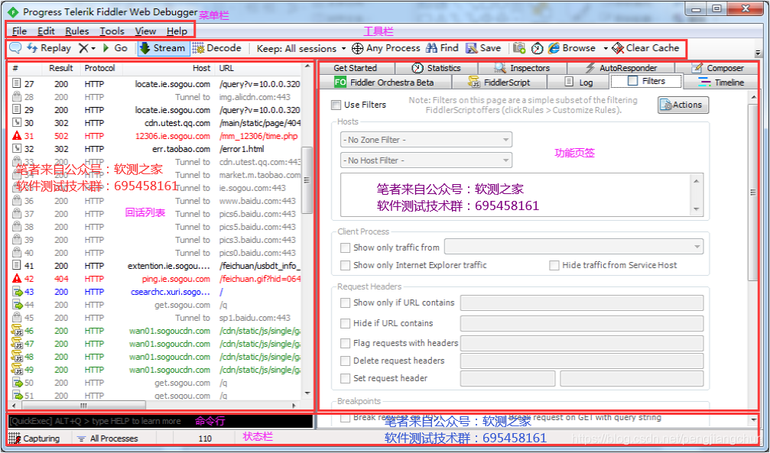Open the Log tab

(579, 82)
